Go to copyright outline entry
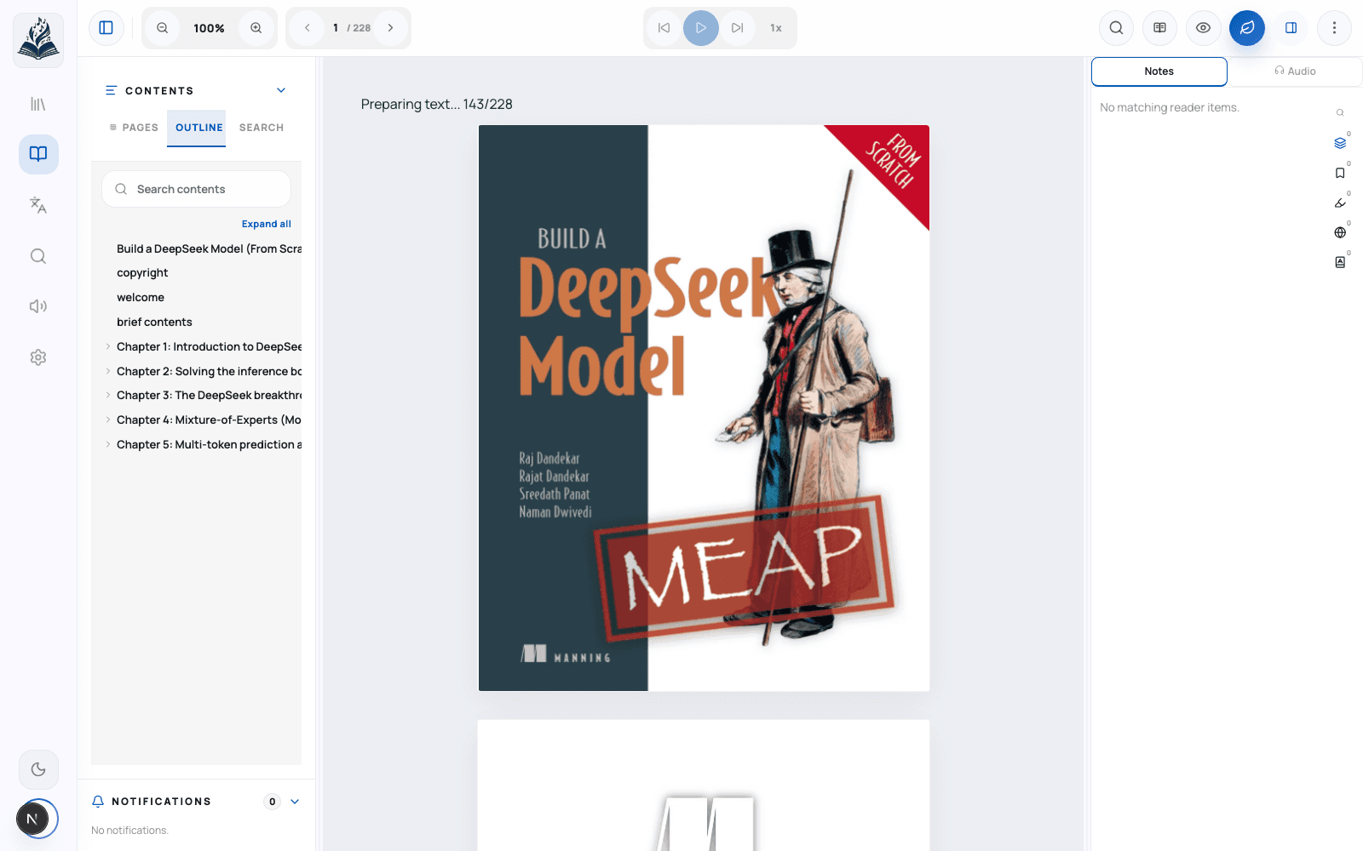The height and width of the screenshot is (851, 1363). tap(142, 273)
